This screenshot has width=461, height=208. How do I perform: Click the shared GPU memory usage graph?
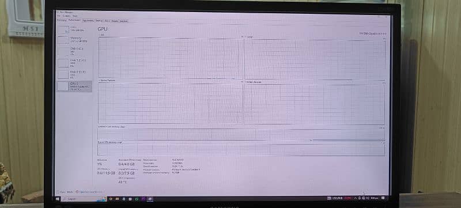pos(241,150)
